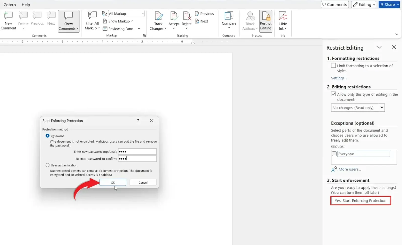Open the Help tab
402x245 pixels.
pyautogui.click(x=26, y=5)
